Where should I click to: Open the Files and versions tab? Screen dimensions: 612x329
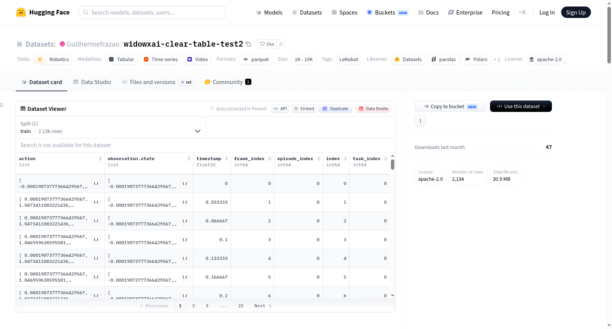(x=158, y=82)
